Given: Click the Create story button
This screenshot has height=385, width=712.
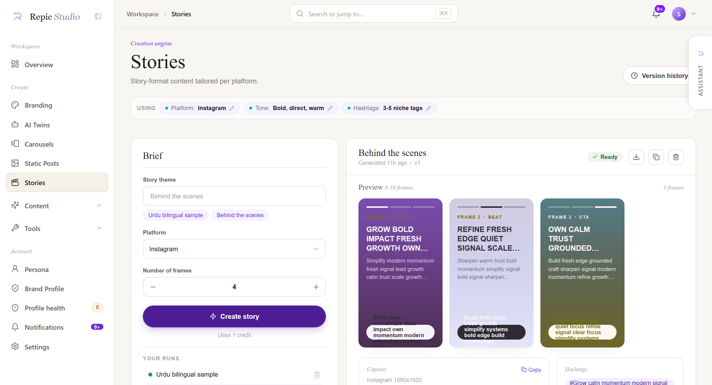Looking at the screenshot, I should point(234,316).
